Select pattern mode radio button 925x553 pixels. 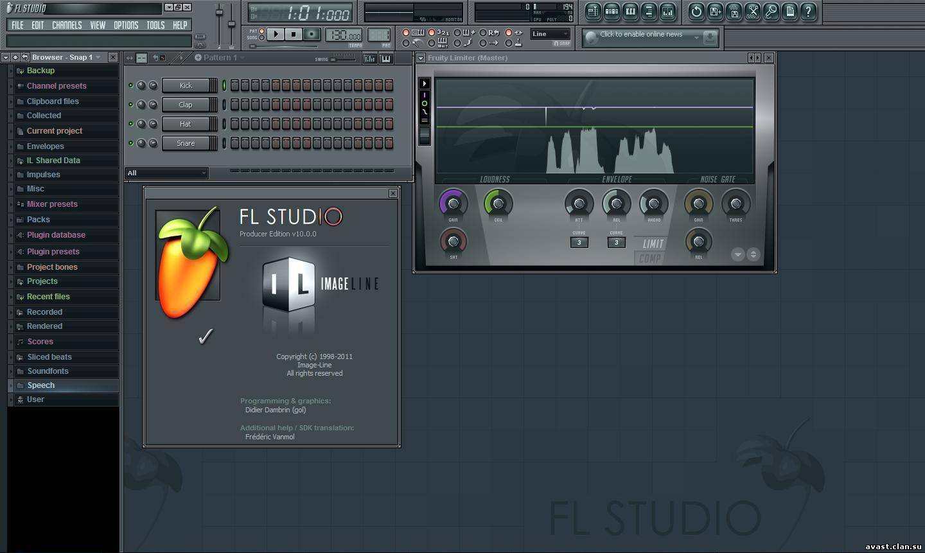tap(261, 31)
